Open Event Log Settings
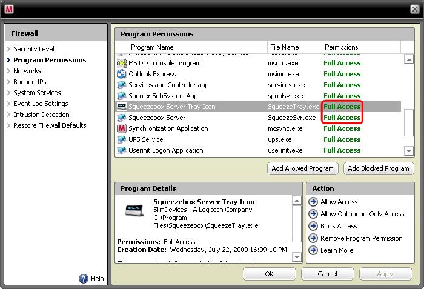The image size is (424, 289). (41, 104)
